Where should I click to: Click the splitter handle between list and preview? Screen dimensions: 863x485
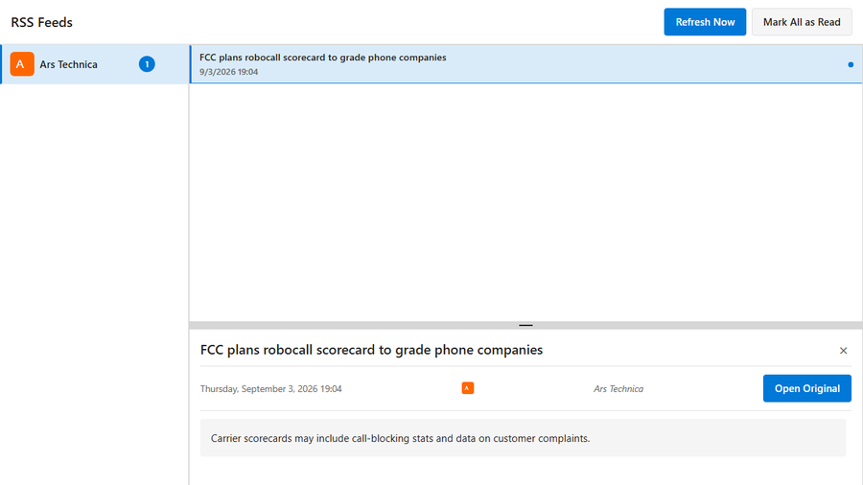525,325
